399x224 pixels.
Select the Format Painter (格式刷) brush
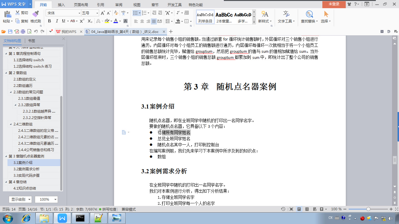click(x=35, y=14)
